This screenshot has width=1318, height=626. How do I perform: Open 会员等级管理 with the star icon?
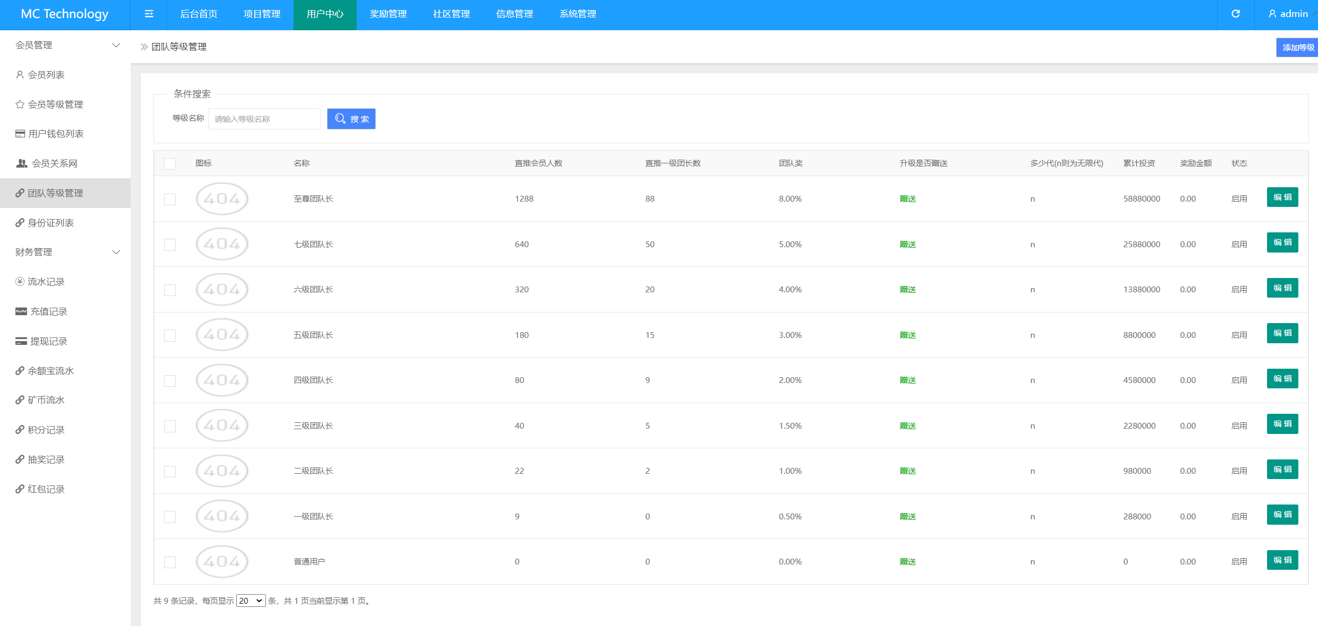click(55, 105)
